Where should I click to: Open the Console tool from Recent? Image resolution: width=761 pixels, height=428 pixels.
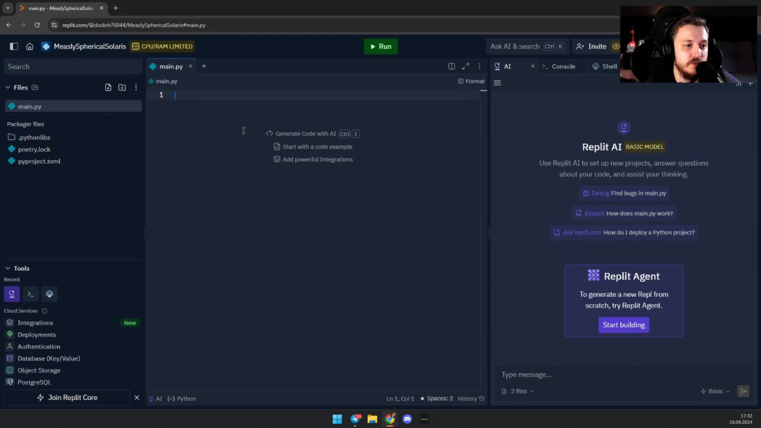click(31, 294)
